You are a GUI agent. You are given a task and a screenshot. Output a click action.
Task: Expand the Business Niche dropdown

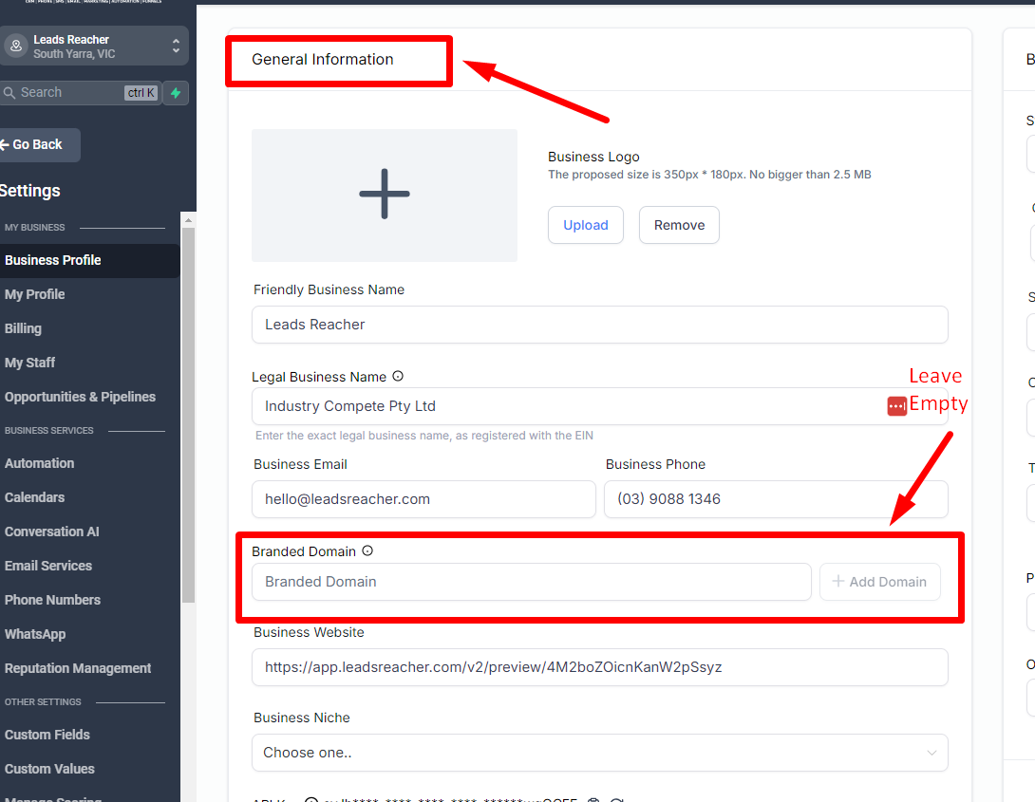[599, 753]
